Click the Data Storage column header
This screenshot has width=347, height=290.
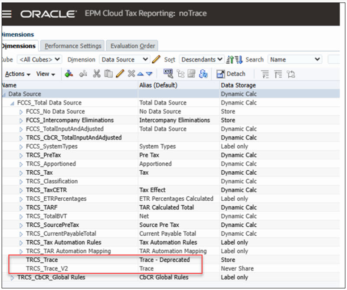pos(280,85)
